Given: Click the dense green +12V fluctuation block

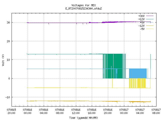Looking at the screenshot, I should 114,66.
